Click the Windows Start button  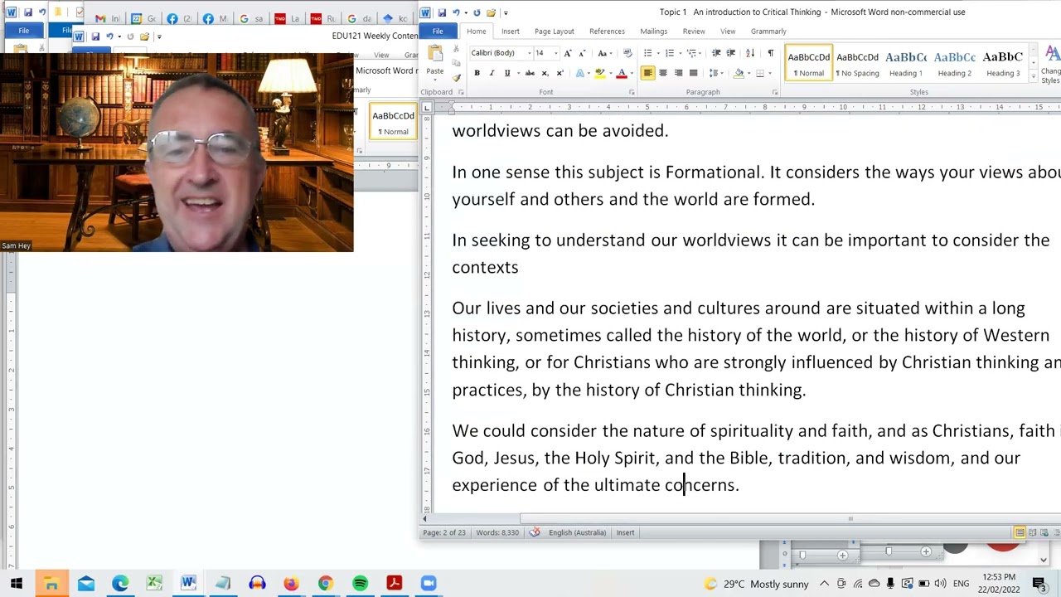pyautogui.click(x=17, y=584)
